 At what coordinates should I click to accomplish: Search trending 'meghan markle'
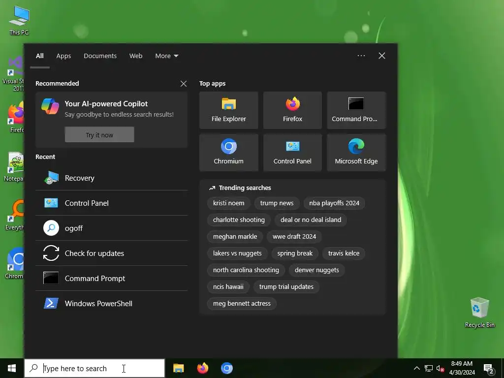[x=235, y=237]
